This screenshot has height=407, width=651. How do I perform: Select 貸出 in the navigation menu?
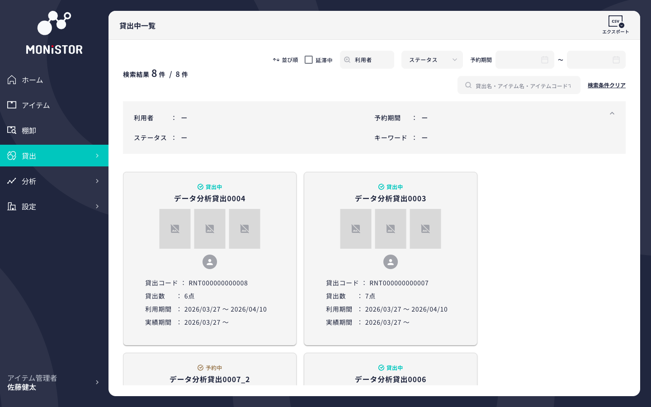29,156
